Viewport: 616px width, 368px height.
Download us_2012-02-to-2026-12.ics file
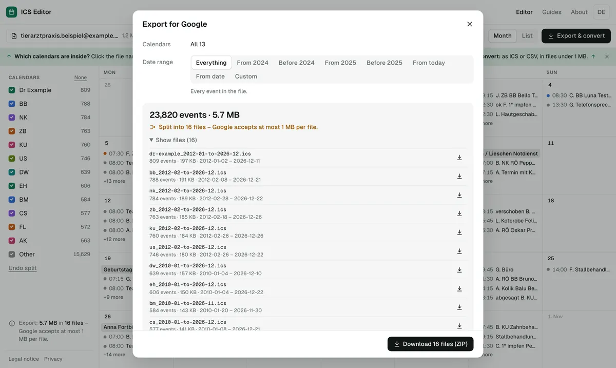point(459,251)
